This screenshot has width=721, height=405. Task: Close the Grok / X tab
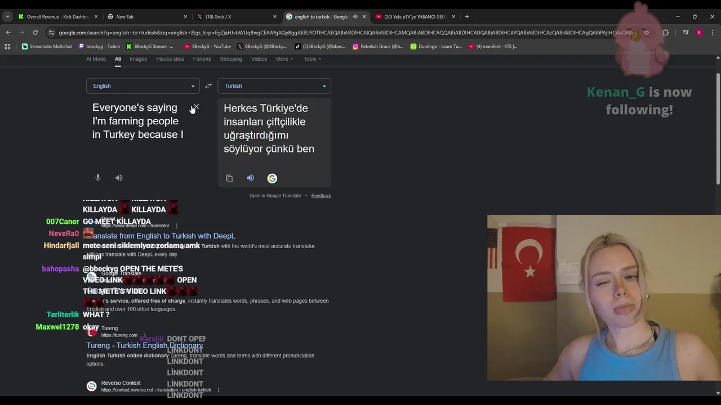(275, 17)
